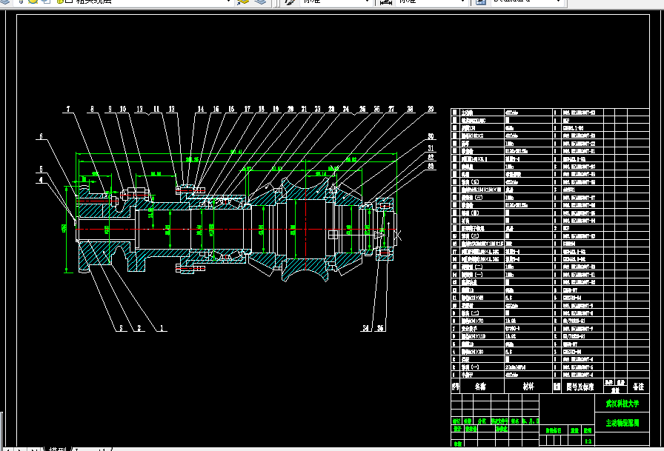Select the scale value 1:3 in title block

tap(588, 441)
